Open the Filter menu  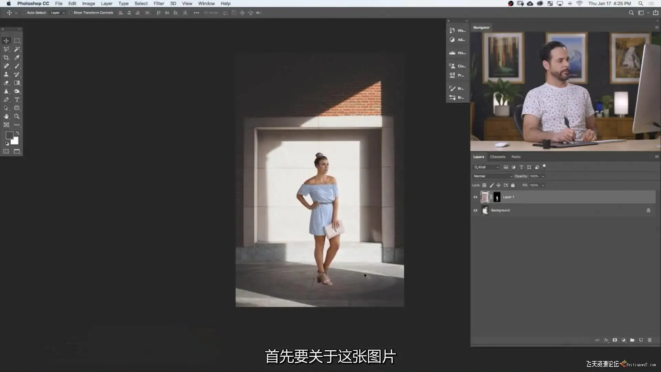pyautogui.click(x=159, y=3)
